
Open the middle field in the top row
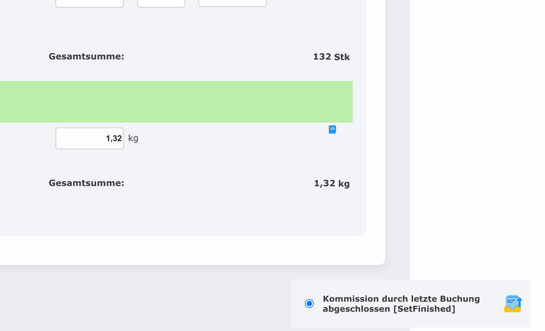(161, 3)
